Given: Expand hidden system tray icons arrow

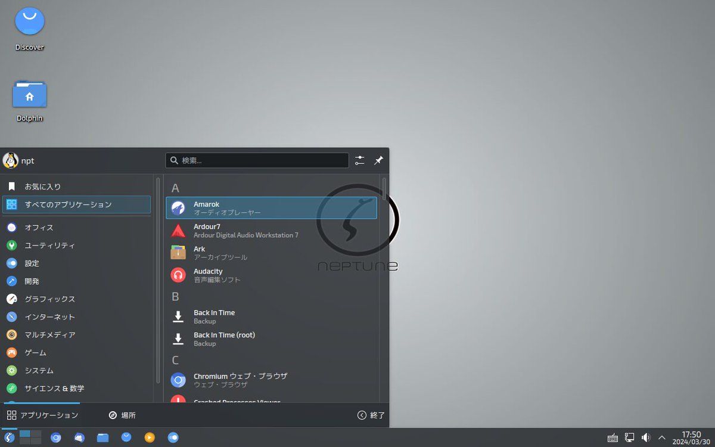Looking at the screenshot, I should coord(662,437).
